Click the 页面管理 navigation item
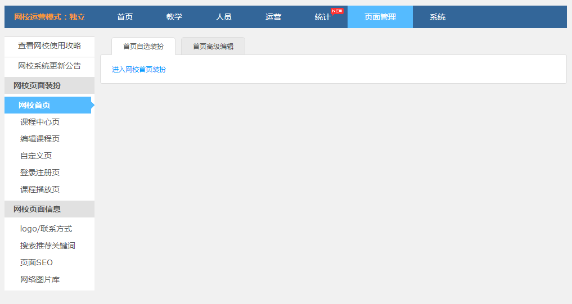 coord(380,17)
